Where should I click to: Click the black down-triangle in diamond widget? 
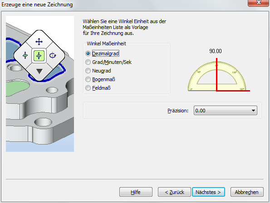coord(39,71)
